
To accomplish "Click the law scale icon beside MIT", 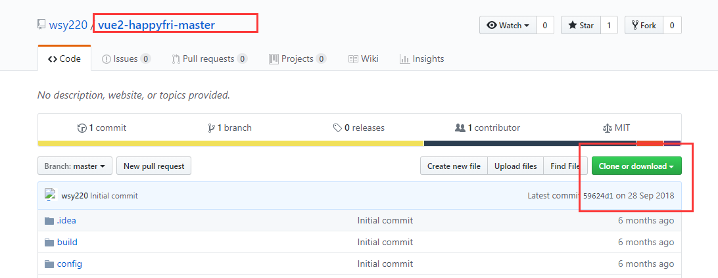I will pyautogui.click(x=607, y=128).
